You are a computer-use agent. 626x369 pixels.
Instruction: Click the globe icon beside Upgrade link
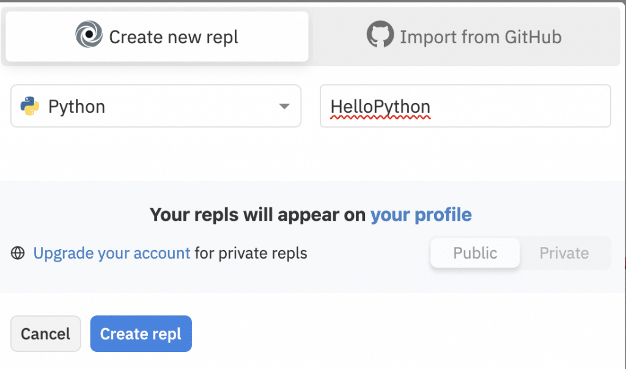18,253
